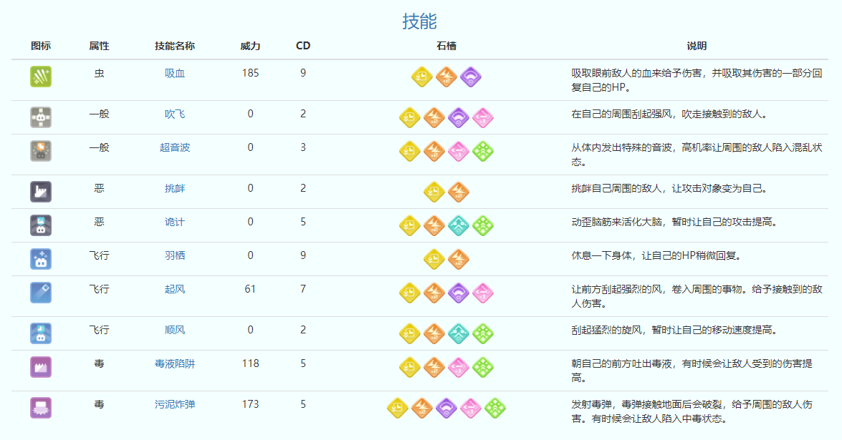Open the 起风 skill link
This screenshot has height=440, width=842.
coord(175,290)
